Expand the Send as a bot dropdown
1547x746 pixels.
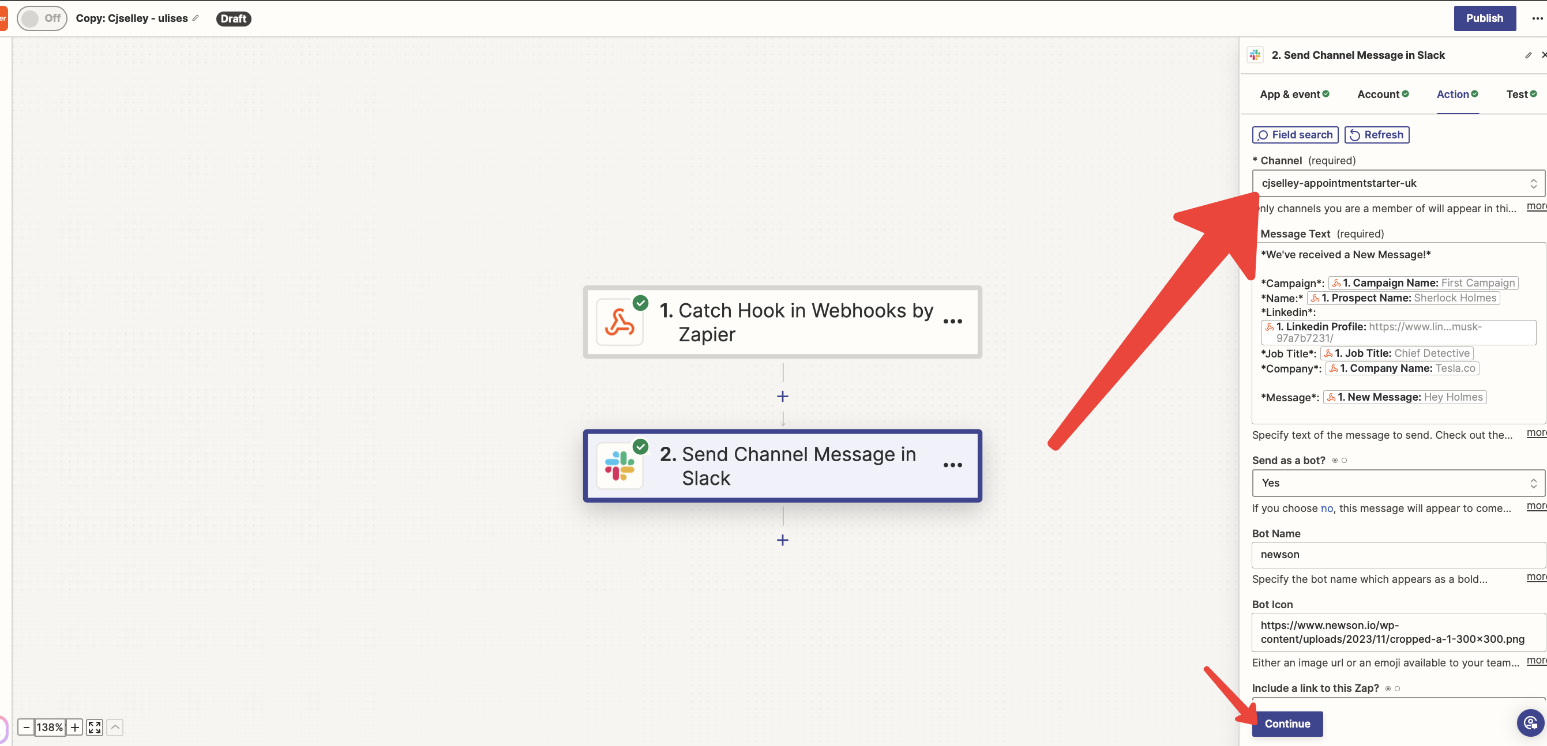point(1397,483)
